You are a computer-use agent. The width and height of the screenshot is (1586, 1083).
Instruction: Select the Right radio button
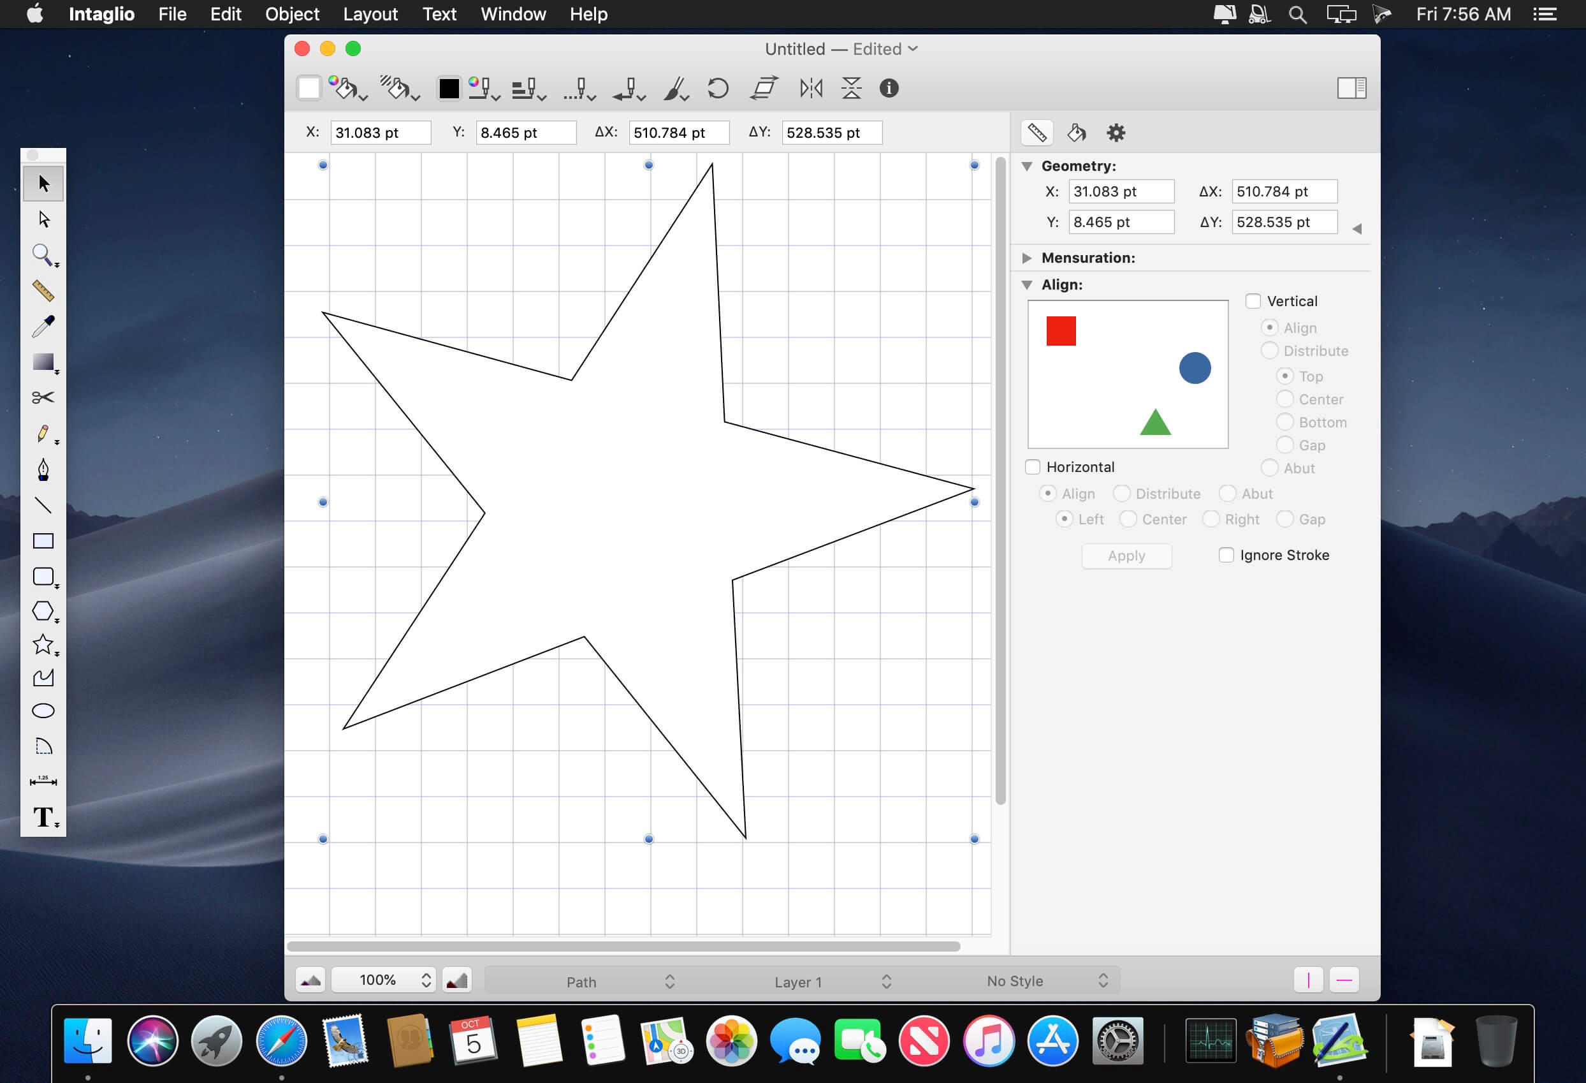(x=1211, y=520)
